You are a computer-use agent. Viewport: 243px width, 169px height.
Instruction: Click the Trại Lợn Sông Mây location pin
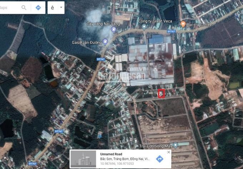click(175, 145)
